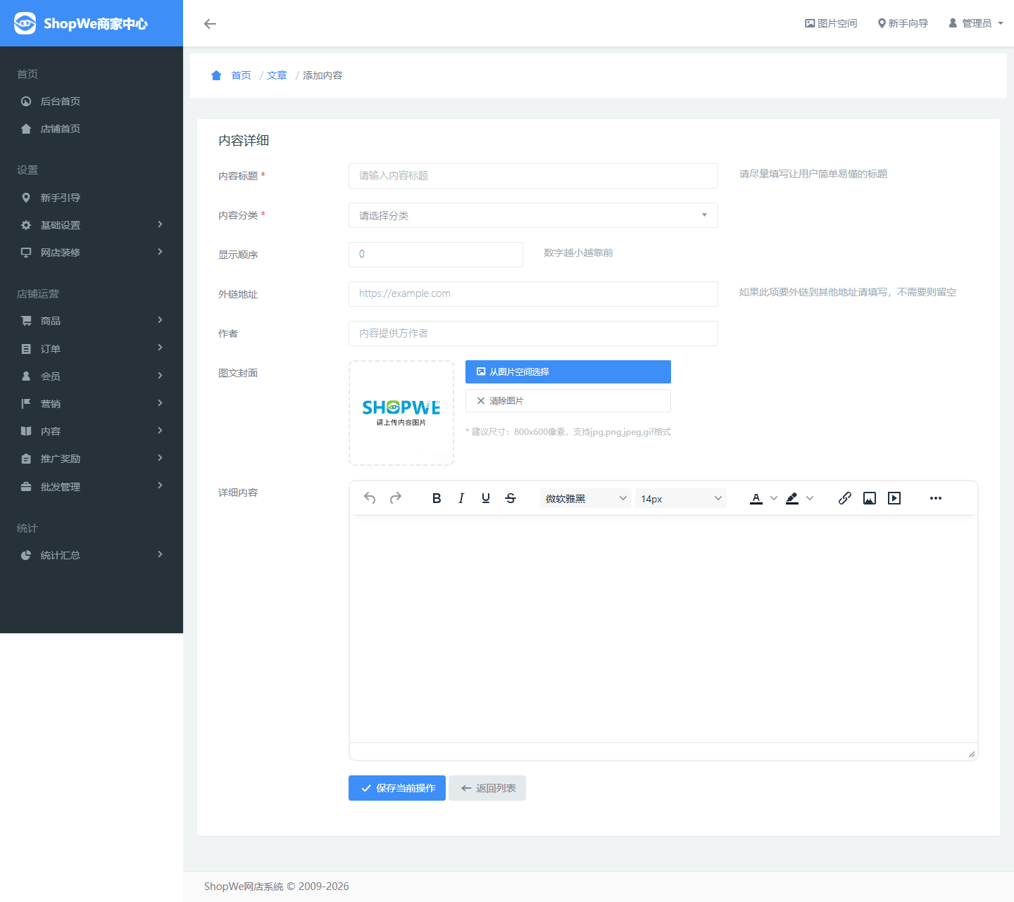
Task: Click 清除图片 button
Action: click(x=568, y=401)
